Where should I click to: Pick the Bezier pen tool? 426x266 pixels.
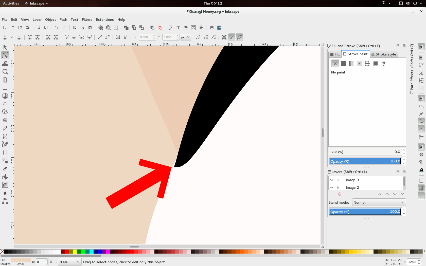pyautogui.click(x=5, y=136)
